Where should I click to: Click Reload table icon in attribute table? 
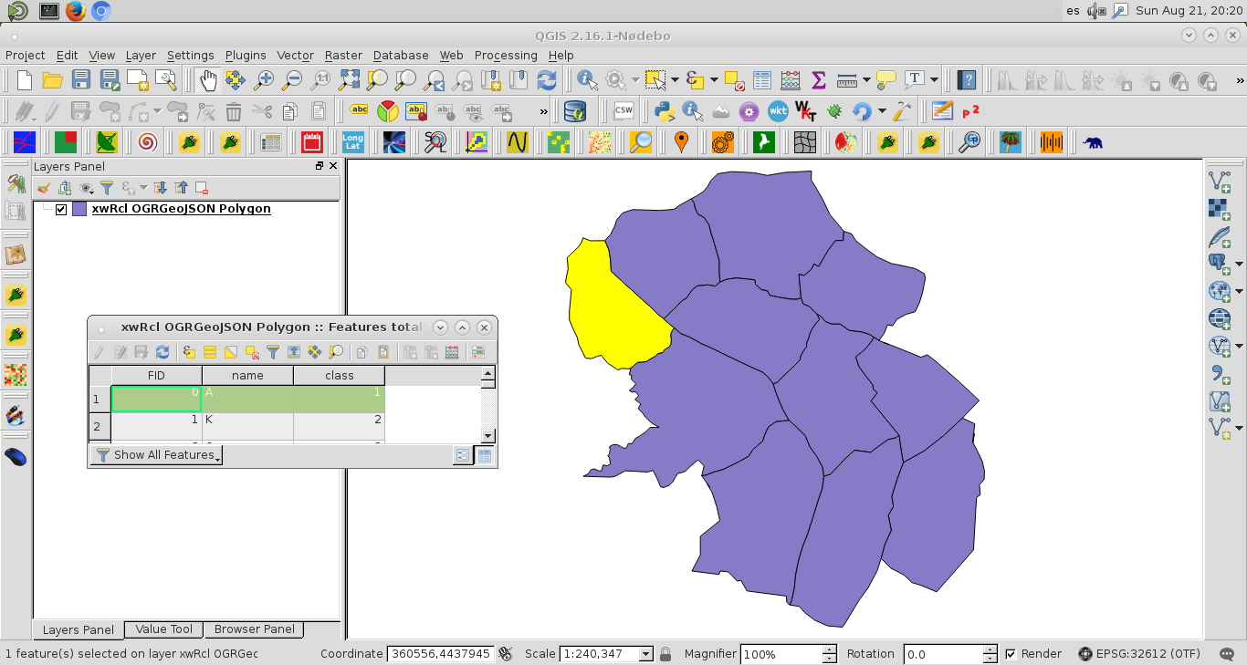[162, 352]
